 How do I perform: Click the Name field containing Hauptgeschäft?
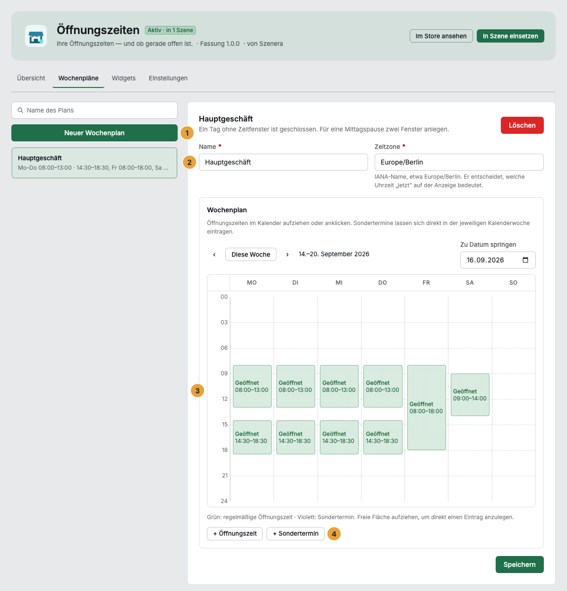tap(283, 162)
